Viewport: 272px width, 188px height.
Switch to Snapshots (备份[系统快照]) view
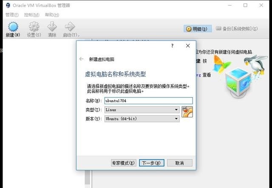point(237,28)
